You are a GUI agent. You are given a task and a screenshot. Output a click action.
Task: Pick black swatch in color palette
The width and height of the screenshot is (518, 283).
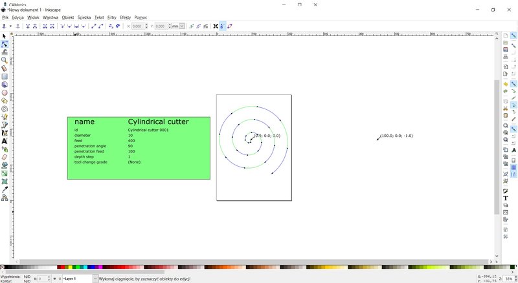click(7, 267)
